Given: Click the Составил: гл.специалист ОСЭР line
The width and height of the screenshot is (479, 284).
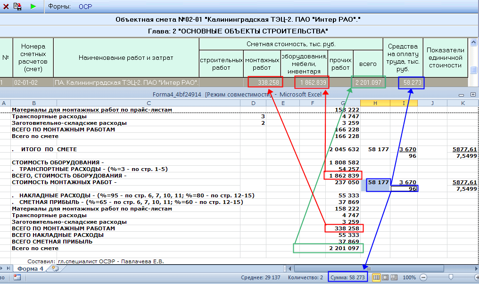Looking at the screenshot, I should tap(96, 261).
